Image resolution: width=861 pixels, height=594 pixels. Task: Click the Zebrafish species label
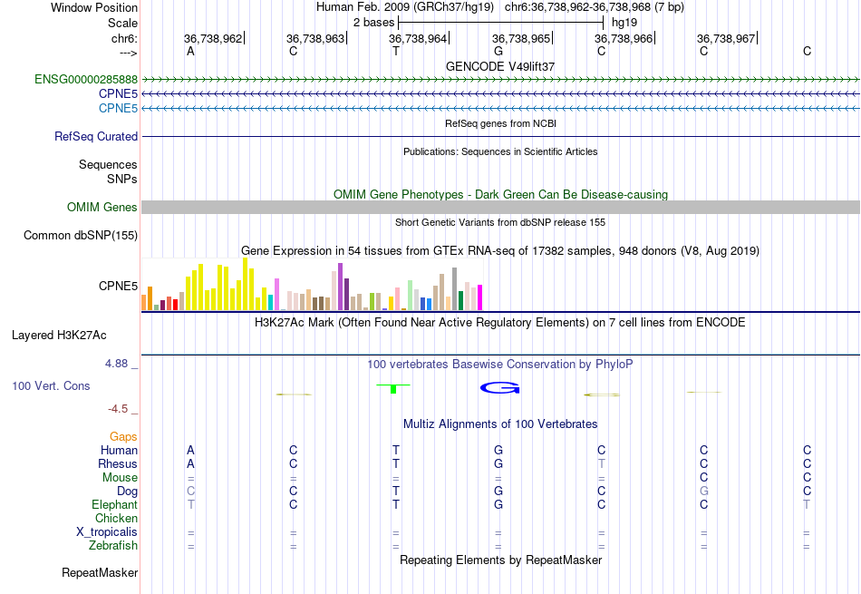[x=113, y=546]
